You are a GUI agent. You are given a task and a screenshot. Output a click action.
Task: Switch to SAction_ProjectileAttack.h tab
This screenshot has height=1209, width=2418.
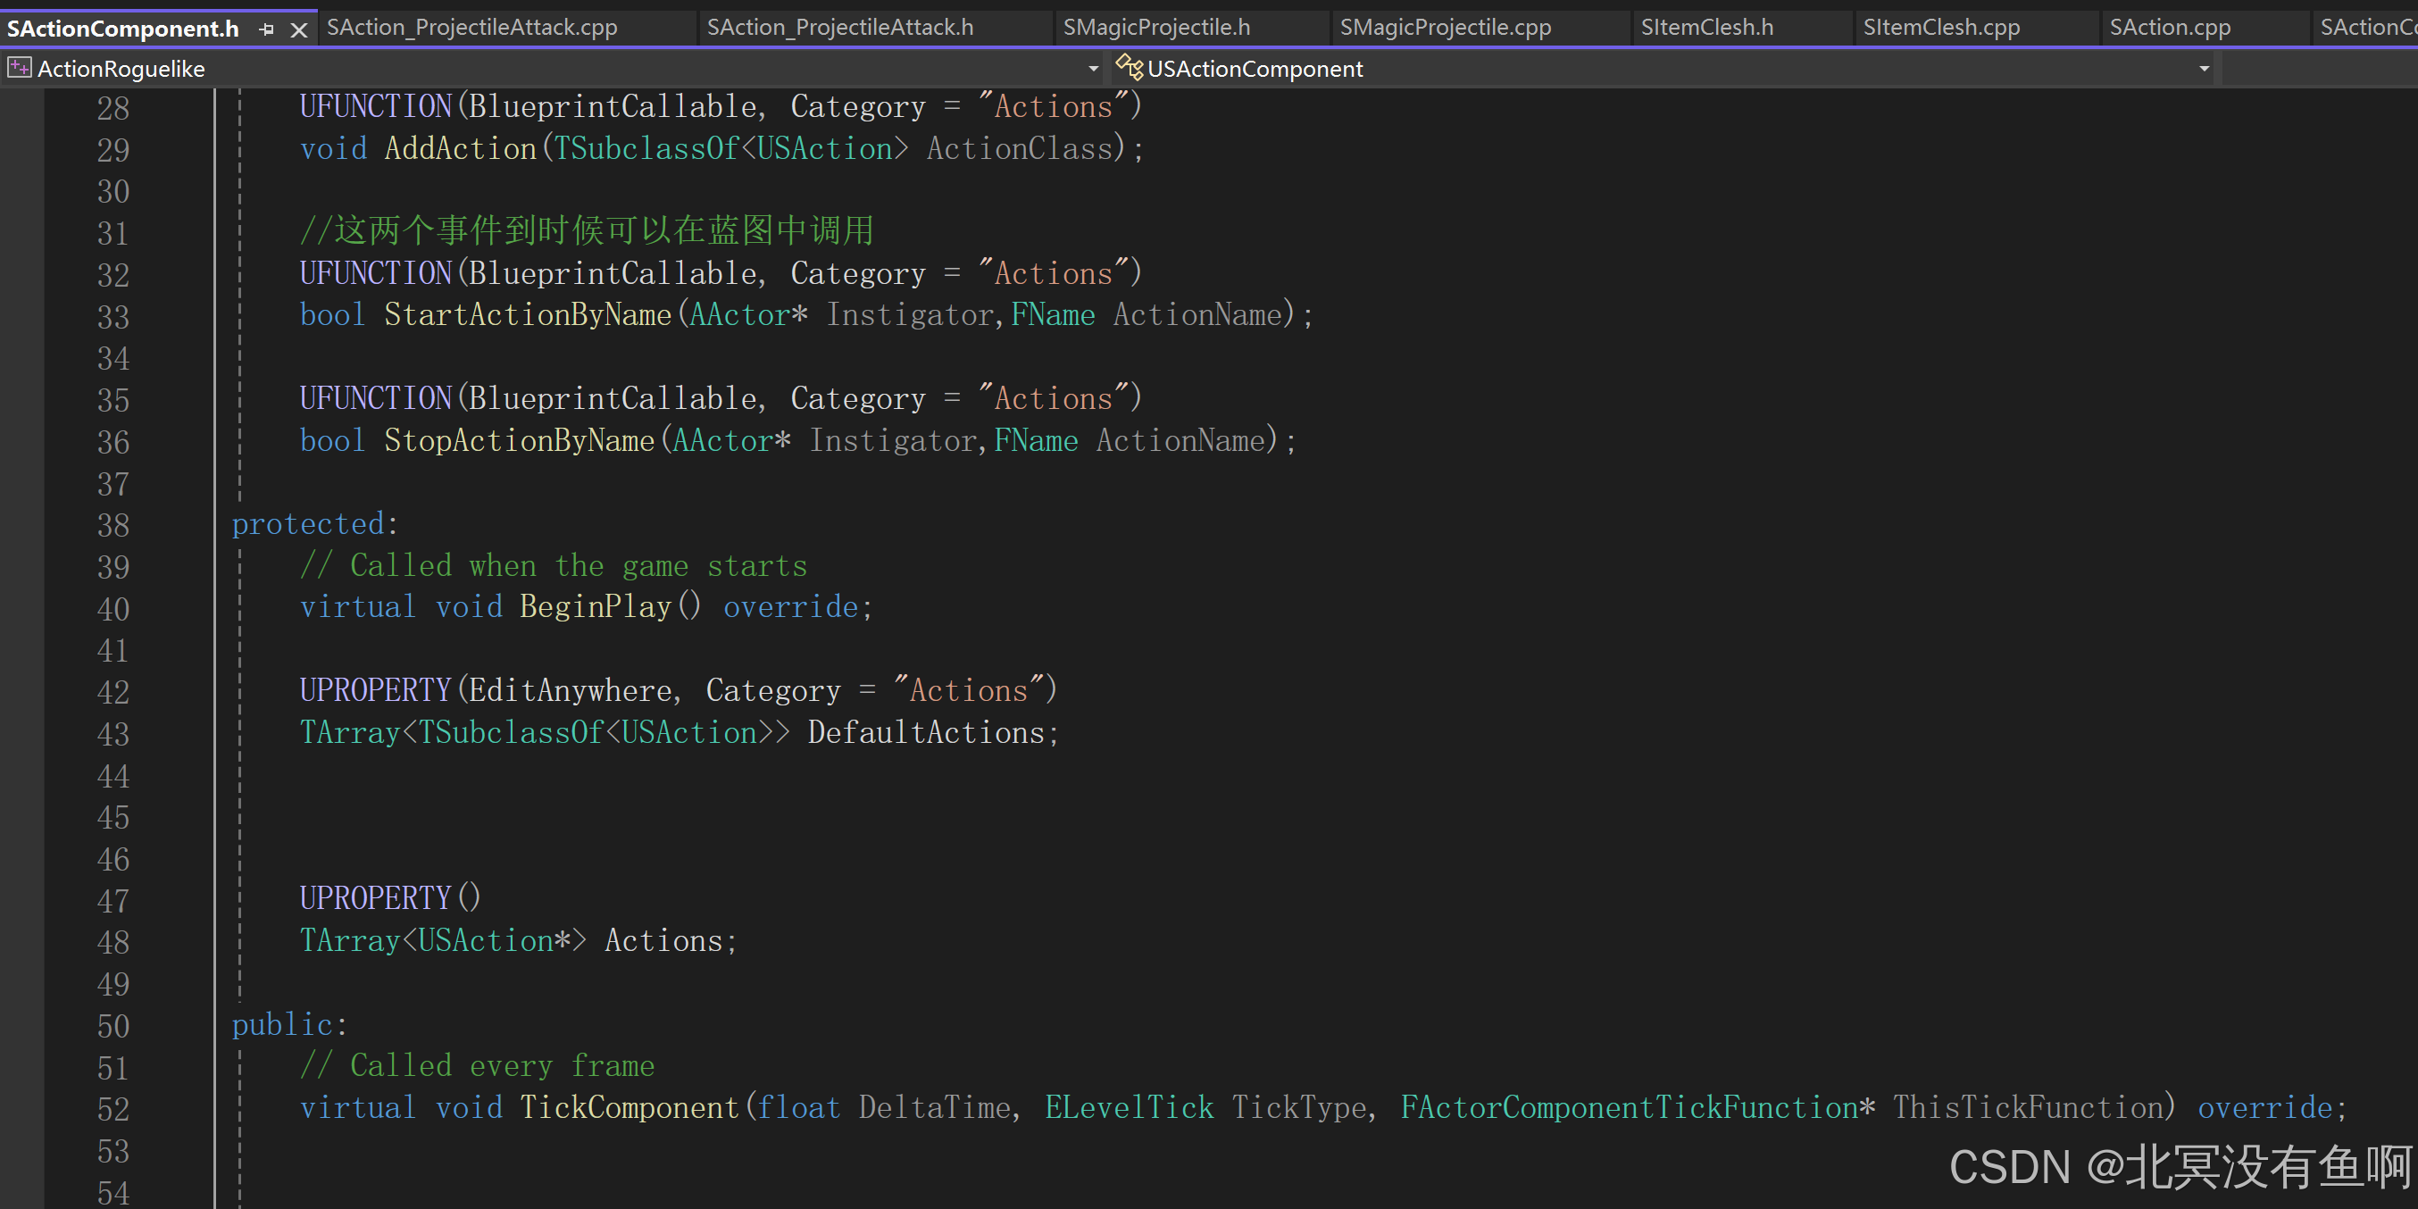pos(839,27)
